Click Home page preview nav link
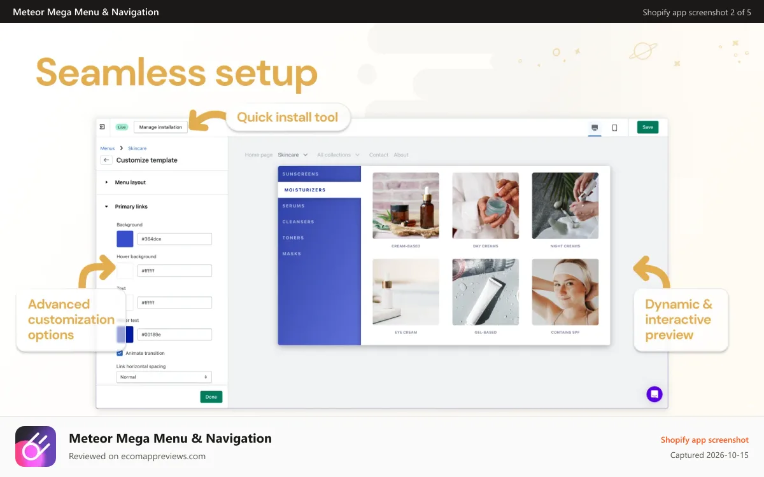 pos(258,155)
